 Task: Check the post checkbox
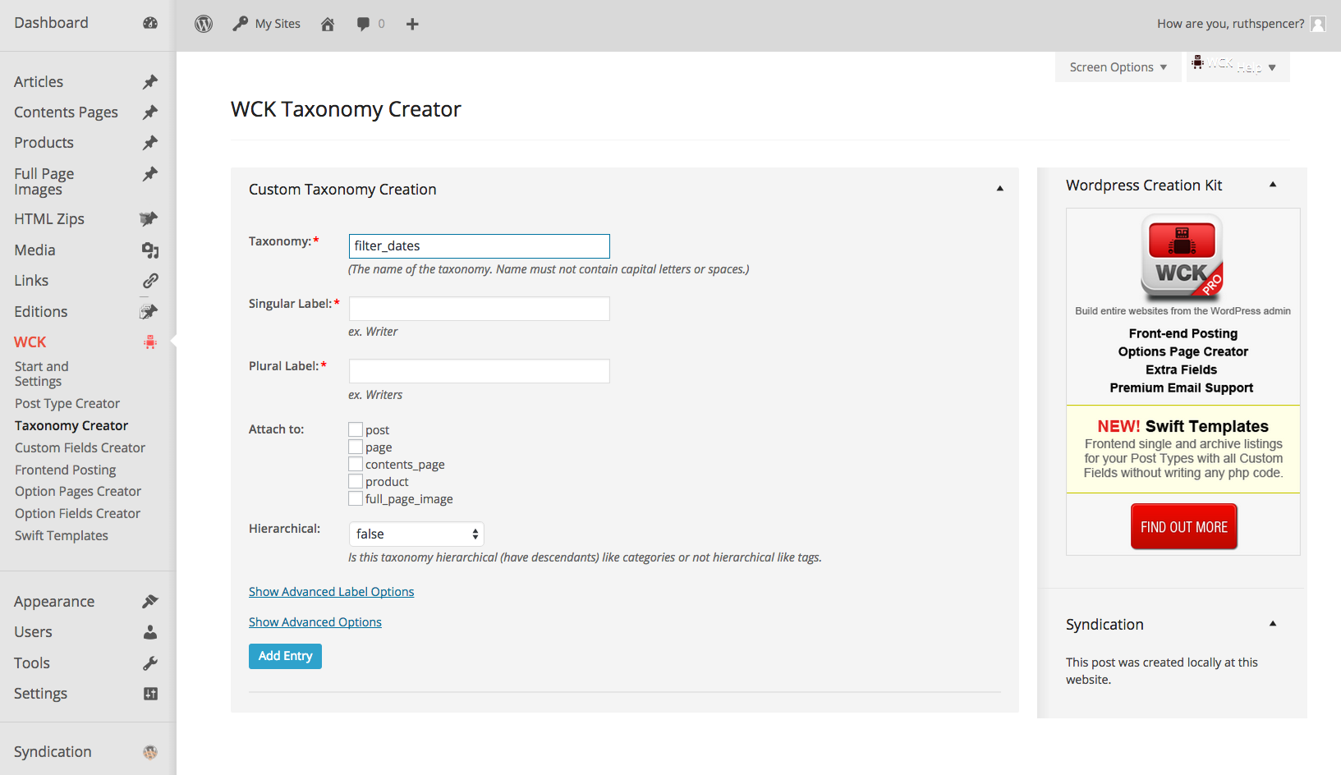(356, 429)
